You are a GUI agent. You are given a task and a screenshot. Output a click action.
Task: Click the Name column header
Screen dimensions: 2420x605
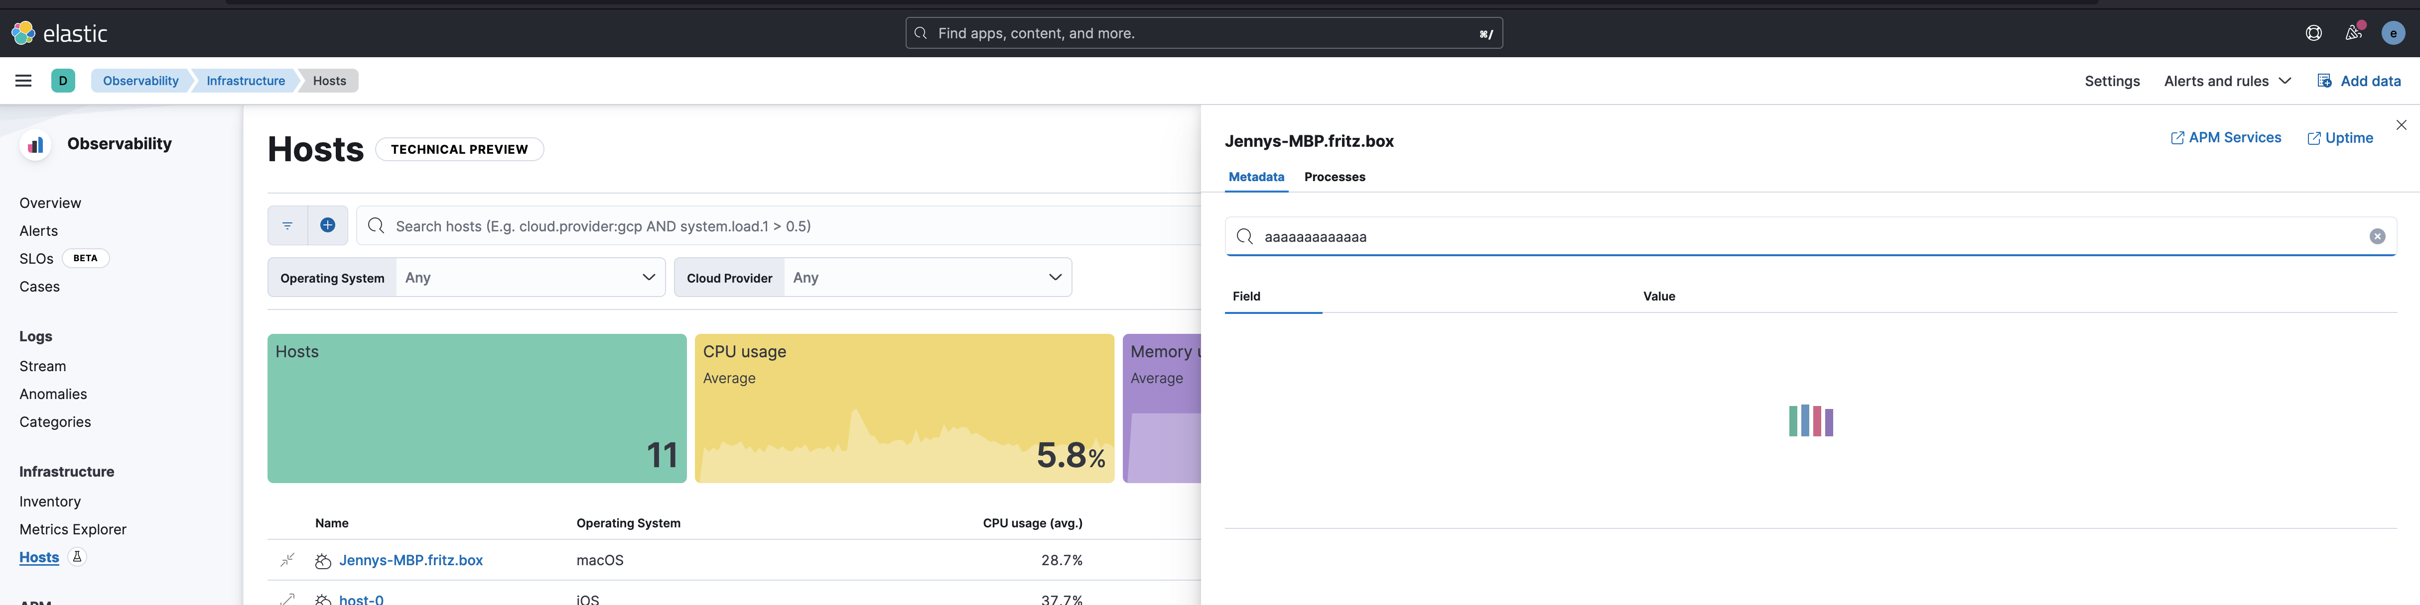(x=332, y=523)
